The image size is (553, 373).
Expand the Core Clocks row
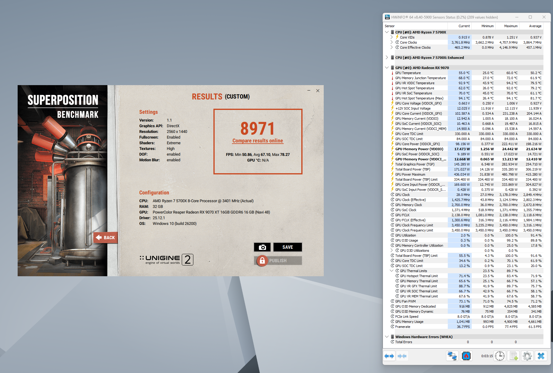(392, 42)
